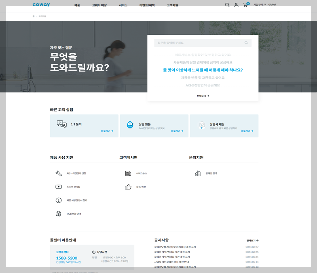Click the newspaper icon for 서비스뉴스
This screenshot has height=273, width=317.
click(128, 173)
